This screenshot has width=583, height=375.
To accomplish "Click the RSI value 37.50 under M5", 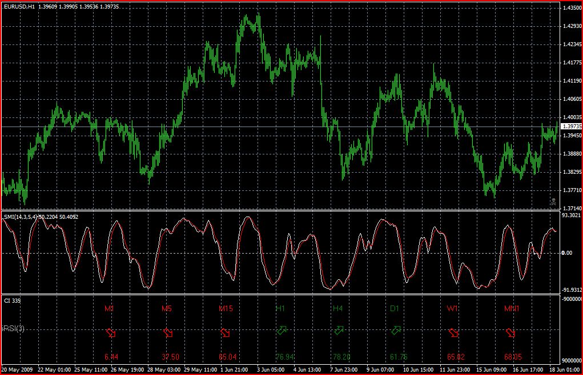I will tap(170, 357).
